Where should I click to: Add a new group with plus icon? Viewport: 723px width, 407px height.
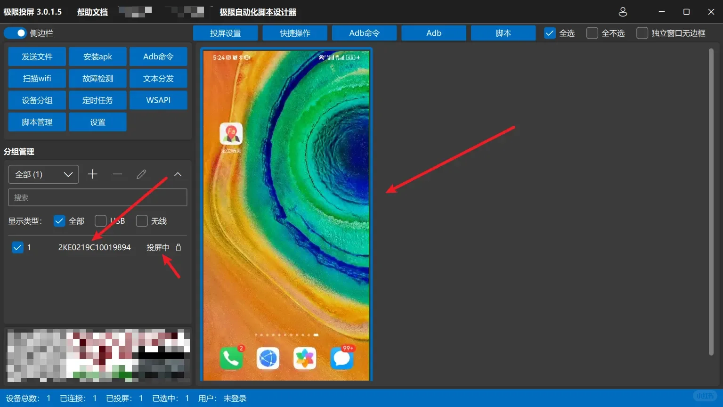point(93,174)
